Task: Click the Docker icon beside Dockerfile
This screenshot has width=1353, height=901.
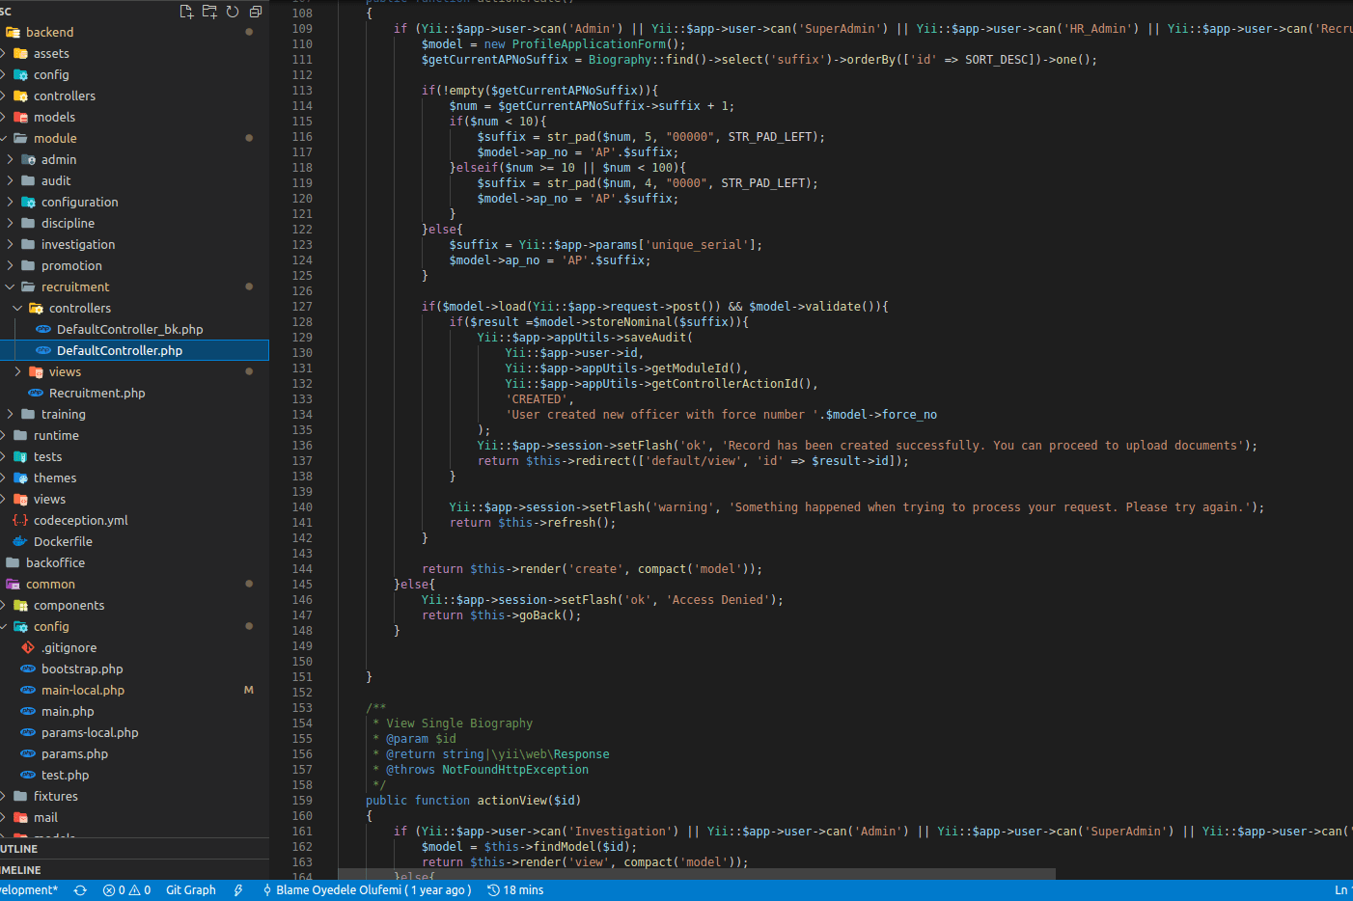Action: point(20,541)
